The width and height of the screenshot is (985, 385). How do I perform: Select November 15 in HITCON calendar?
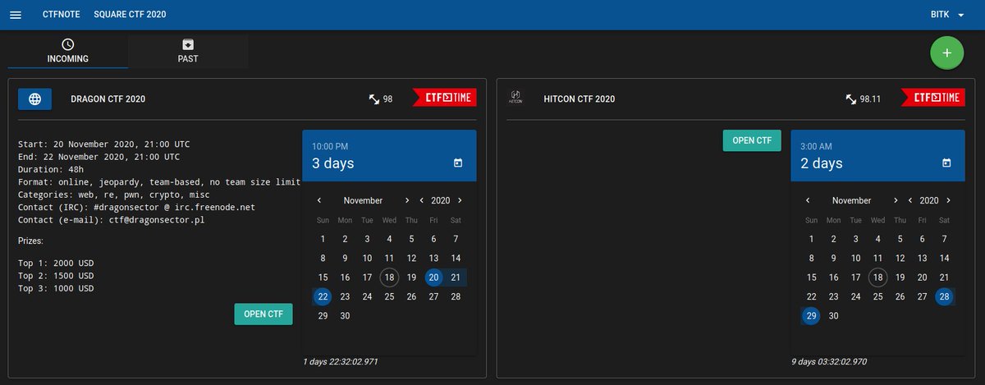click(x=811, y=277)
